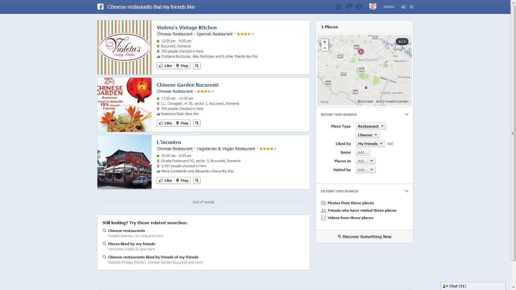Collapse the REFINE THIS SEARCH section
This screenshot has width=516, height=290.
coord(407,114)
